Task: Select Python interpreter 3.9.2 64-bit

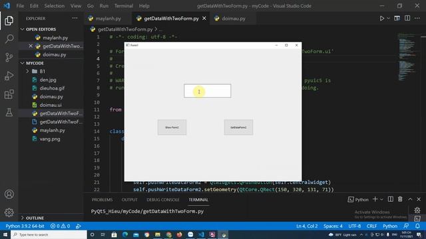Action: pos(25,226)
